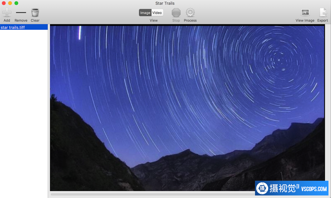Click the horizontal scrollbar below the preview
Image resolution: width=331 pixels, height=198 pixels.
click(x=151, y=194)
